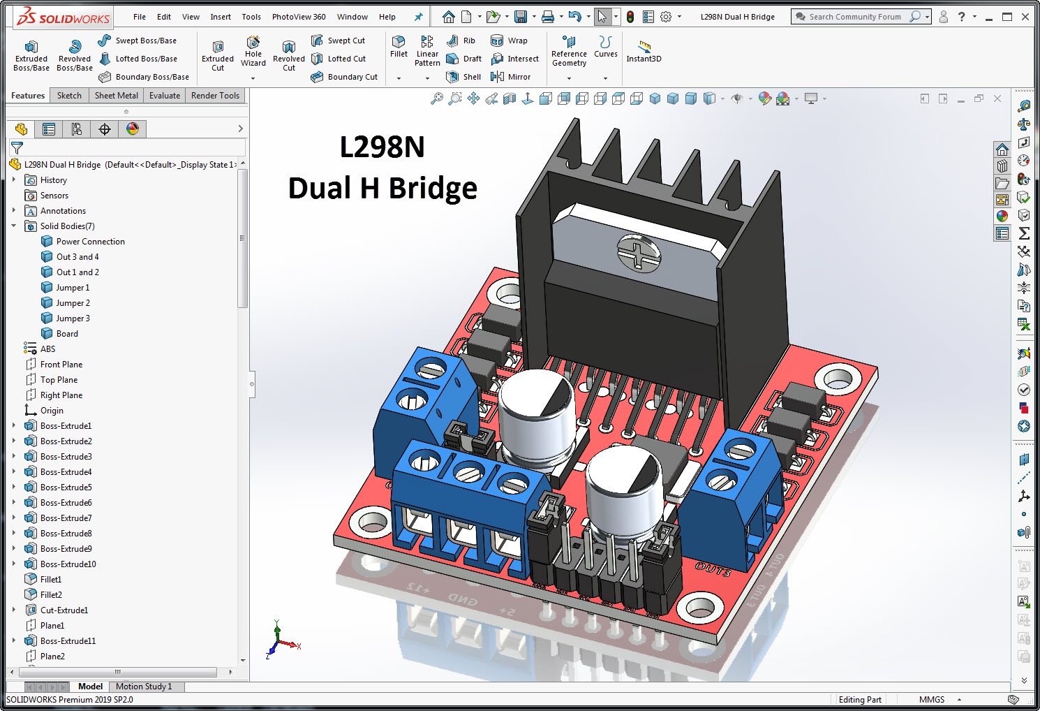Toggle the Instant3D tool

[644, 51]
